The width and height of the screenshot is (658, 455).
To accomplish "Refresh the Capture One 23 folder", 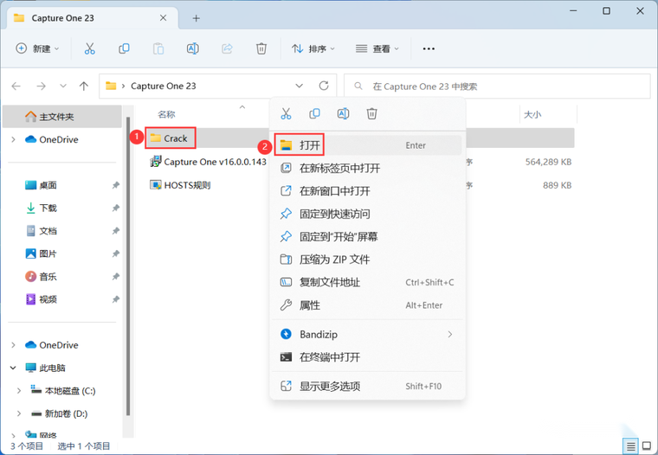I will pos(324,86).
